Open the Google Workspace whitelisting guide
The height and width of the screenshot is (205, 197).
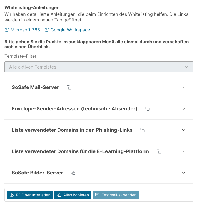pos(70,30)
